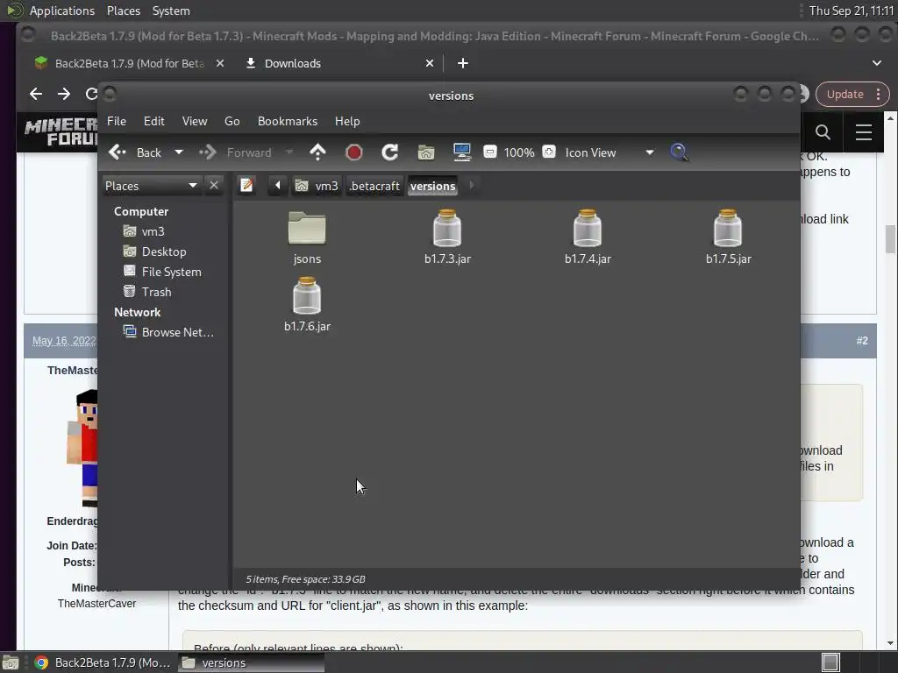Close the Back2Beta Chrome tab
898x673 pixels.
(220, 63)
